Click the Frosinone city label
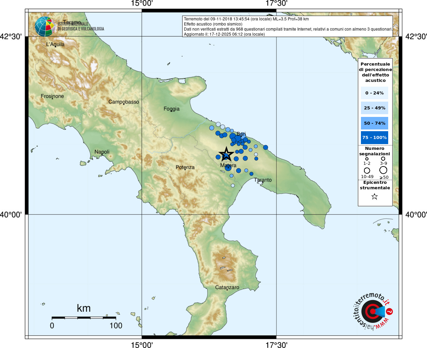427x348 pixels. [x=52, y=96]
